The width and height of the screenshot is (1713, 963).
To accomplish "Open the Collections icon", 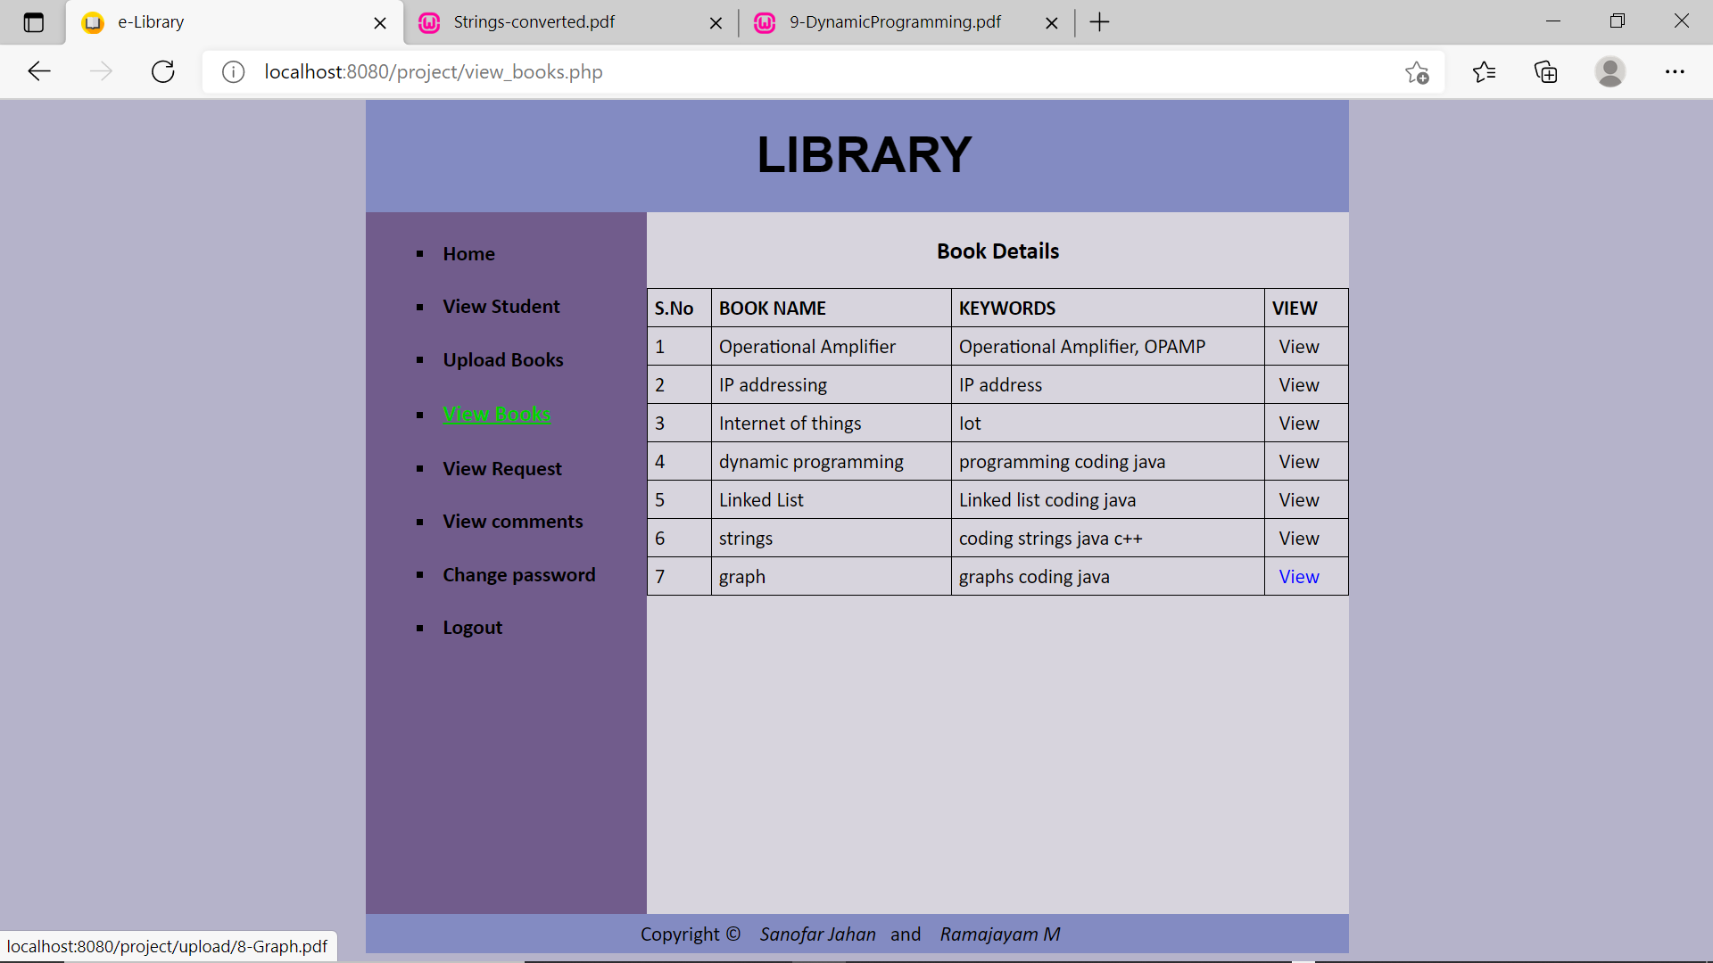I will pos(1545,71).
